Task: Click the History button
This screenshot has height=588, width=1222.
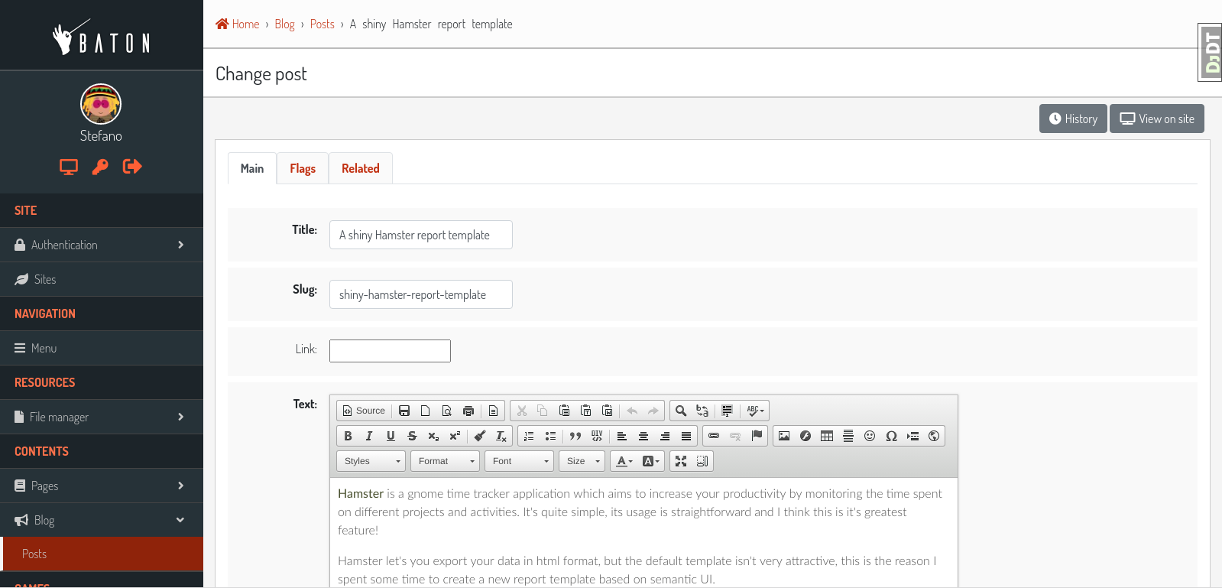Action: click(1073, 119)
